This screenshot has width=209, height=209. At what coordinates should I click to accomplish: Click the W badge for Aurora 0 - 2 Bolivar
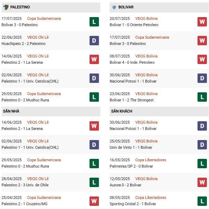tap(202, 182)
